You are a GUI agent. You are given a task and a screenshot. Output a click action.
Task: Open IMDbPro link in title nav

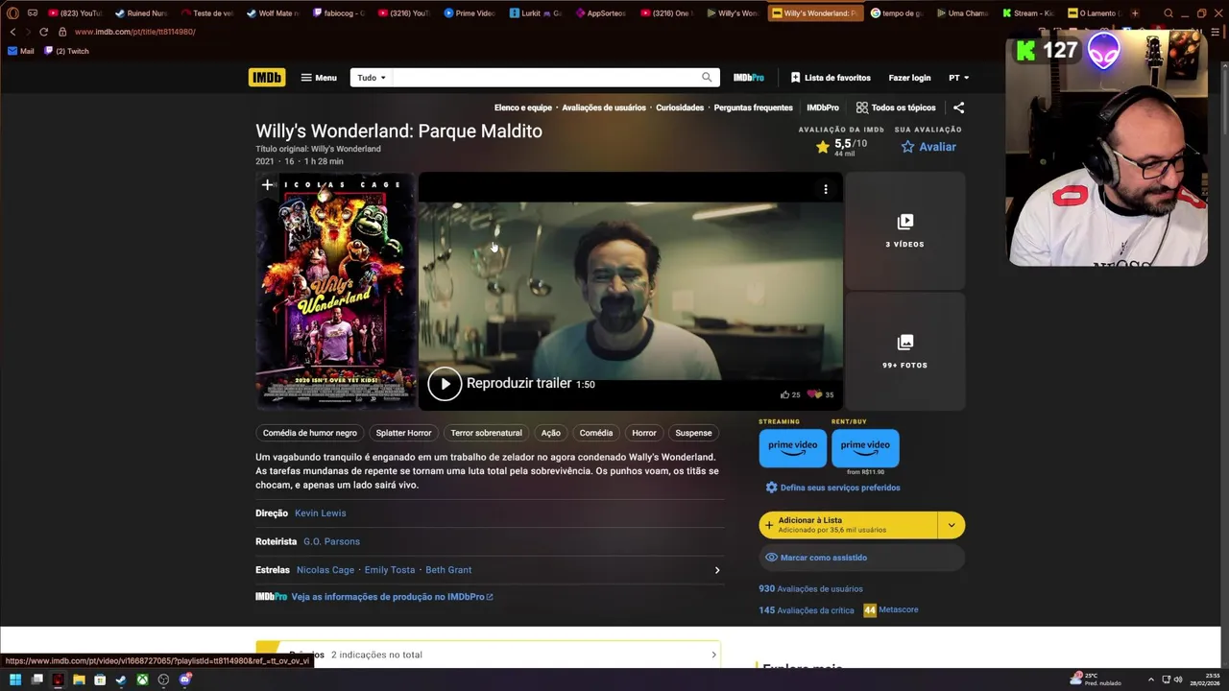pyautogui.click(x=823, y=107)
